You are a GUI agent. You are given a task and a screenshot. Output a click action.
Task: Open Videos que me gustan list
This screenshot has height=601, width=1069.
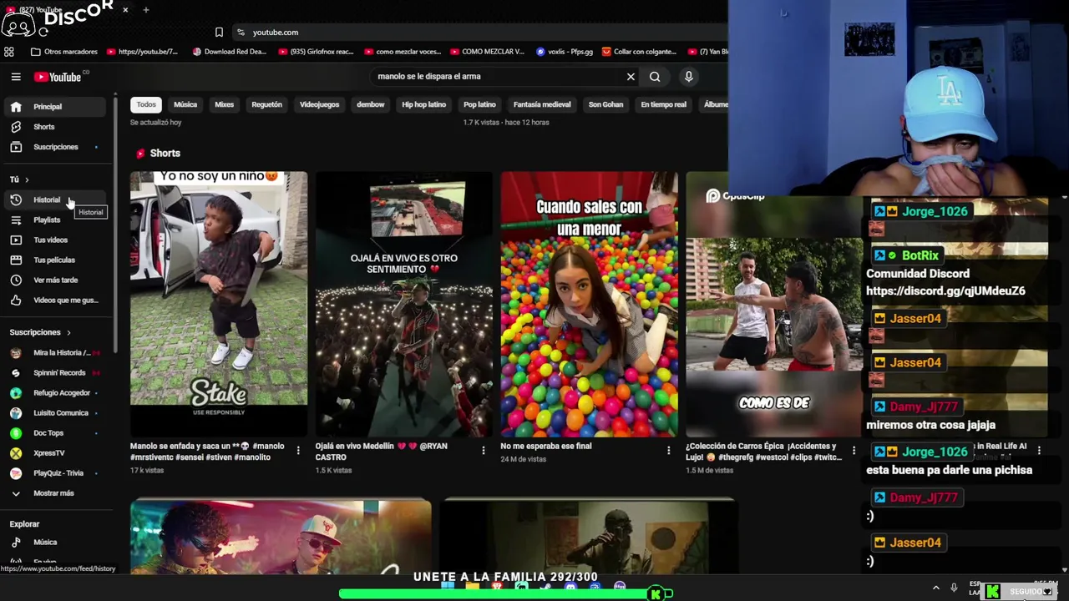pos(55,300)
